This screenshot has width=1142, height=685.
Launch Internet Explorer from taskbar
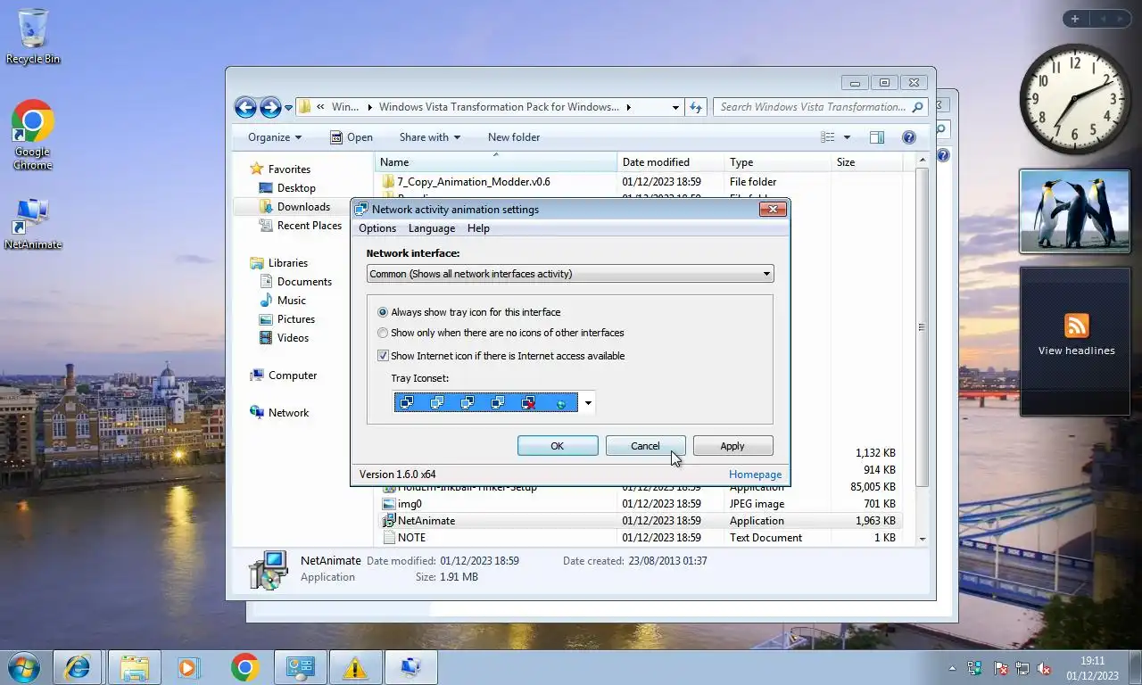[x=78, y=667]
